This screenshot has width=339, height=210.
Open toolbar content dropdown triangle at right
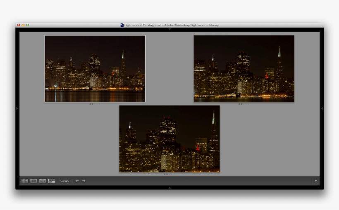[316, 181]
